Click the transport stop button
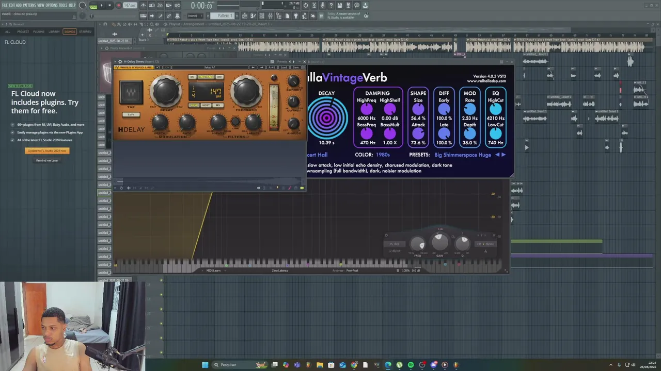661x371 pixels. tap(109, 6)
